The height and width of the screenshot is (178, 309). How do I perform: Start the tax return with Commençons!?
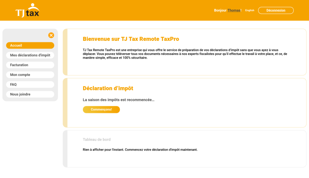101,110
